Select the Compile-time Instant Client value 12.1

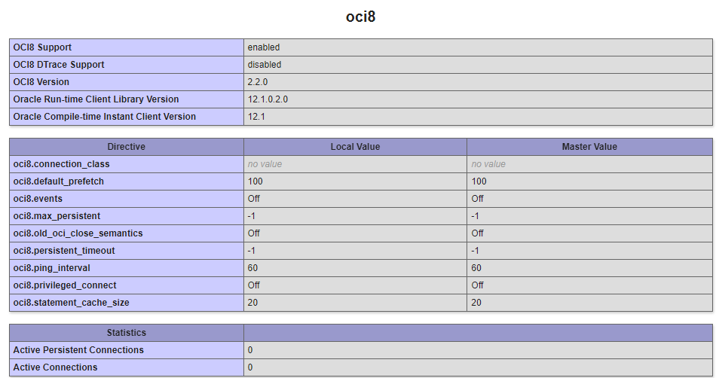pyautogui.click(x=256, y=117)
